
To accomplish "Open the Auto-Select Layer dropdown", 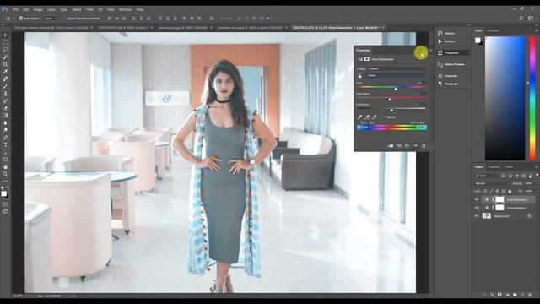I will pos(51,19).
